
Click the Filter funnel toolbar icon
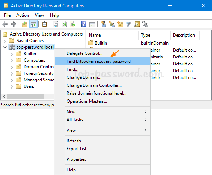[128, 24]
